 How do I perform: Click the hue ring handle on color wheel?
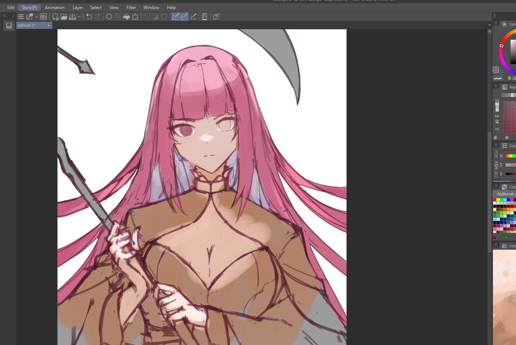click(501, 46)
